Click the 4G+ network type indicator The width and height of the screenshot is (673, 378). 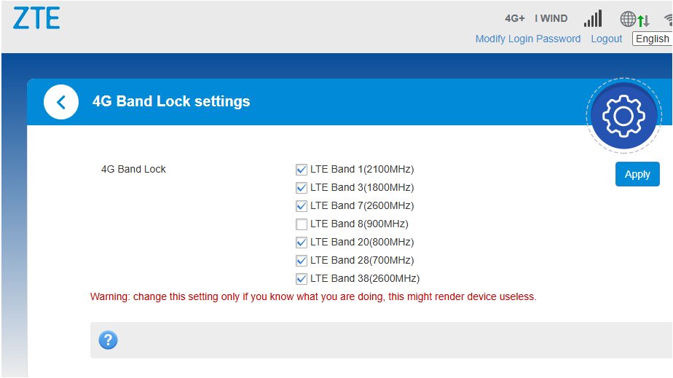tap(514, 18)
